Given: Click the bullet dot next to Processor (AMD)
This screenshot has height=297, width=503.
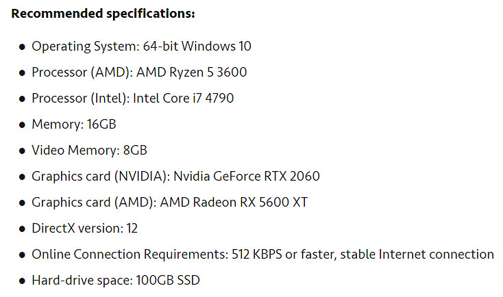Looking at the screenshot, I should coord(22,73).
